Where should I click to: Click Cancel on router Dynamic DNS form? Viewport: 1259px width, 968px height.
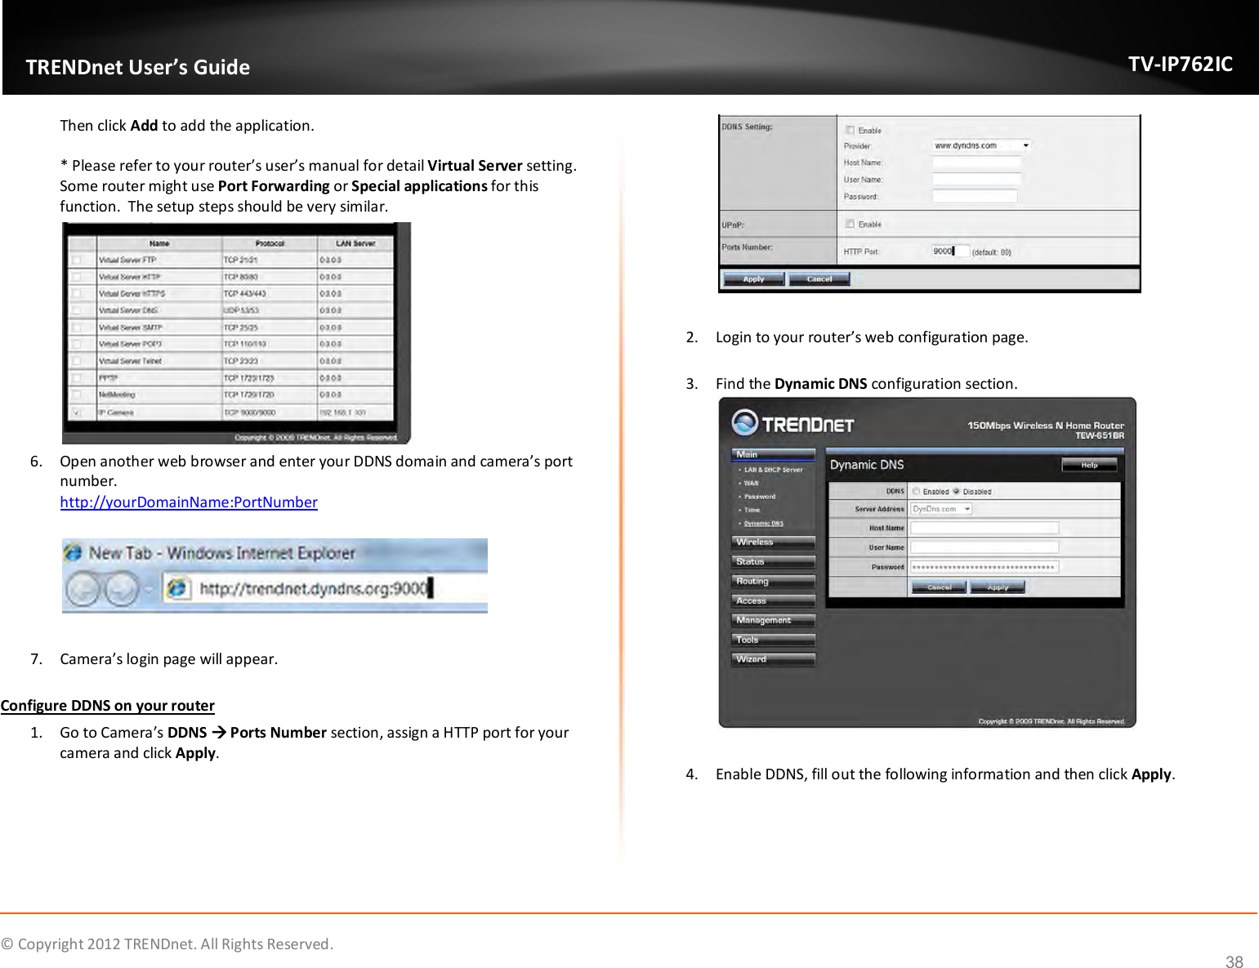[x=939, y=587]
